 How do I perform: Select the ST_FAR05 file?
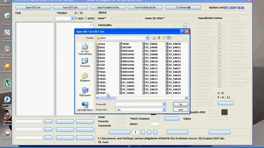click(150, 44)
